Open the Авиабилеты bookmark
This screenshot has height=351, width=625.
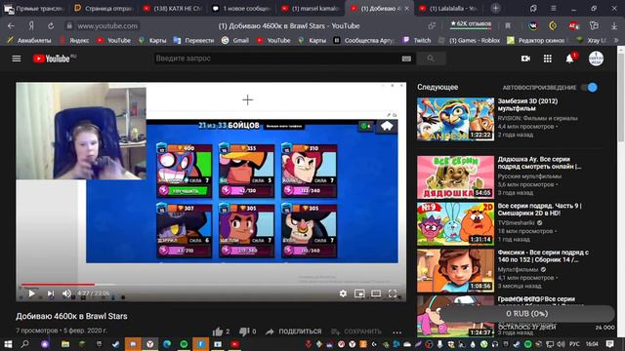(x=29, y=40)
